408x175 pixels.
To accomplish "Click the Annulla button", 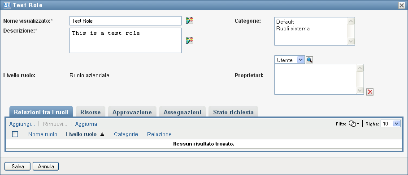I will pyautogui.click(x=46, y=167).
